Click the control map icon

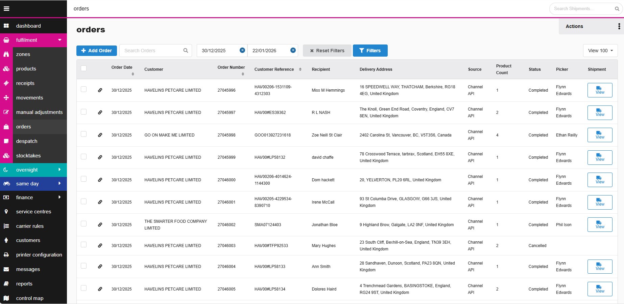coord(6,298)
